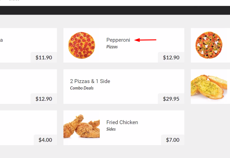Select the vegetable supreme pizza thumbnail
Viewport: 230px width, 158px height.
coord(209,45)
